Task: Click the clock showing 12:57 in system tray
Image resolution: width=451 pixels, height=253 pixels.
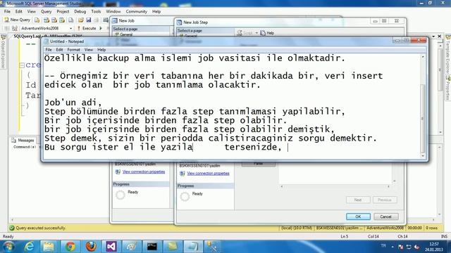Action: click(434, 247)
